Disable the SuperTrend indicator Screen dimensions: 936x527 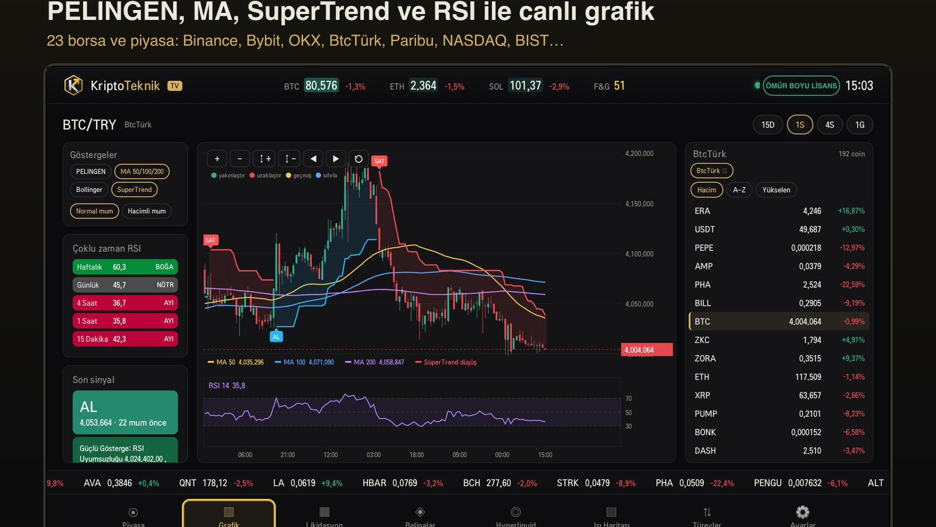click(x=135, y=190)
